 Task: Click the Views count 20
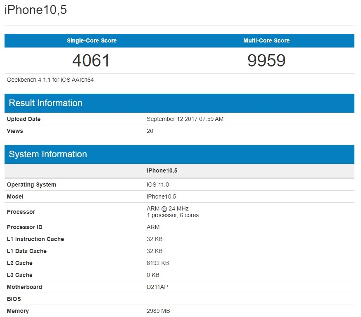pos(150,131)
